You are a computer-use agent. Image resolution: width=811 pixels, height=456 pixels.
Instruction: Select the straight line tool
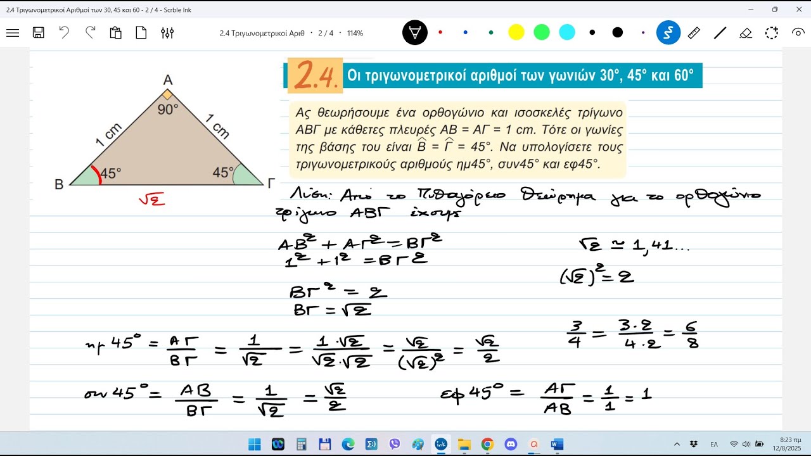click(x=720, y=33)
